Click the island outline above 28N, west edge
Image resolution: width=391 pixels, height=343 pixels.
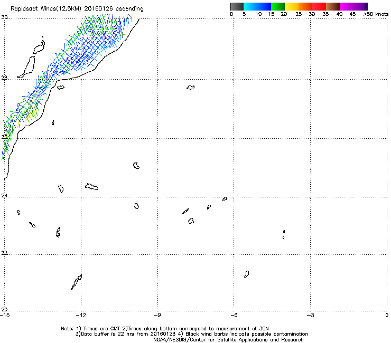click(x=39, y=47)
